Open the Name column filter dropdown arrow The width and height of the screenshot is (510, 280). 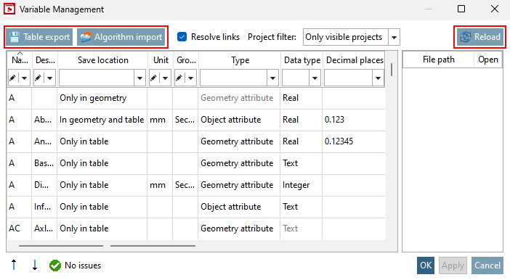[25, 78]
